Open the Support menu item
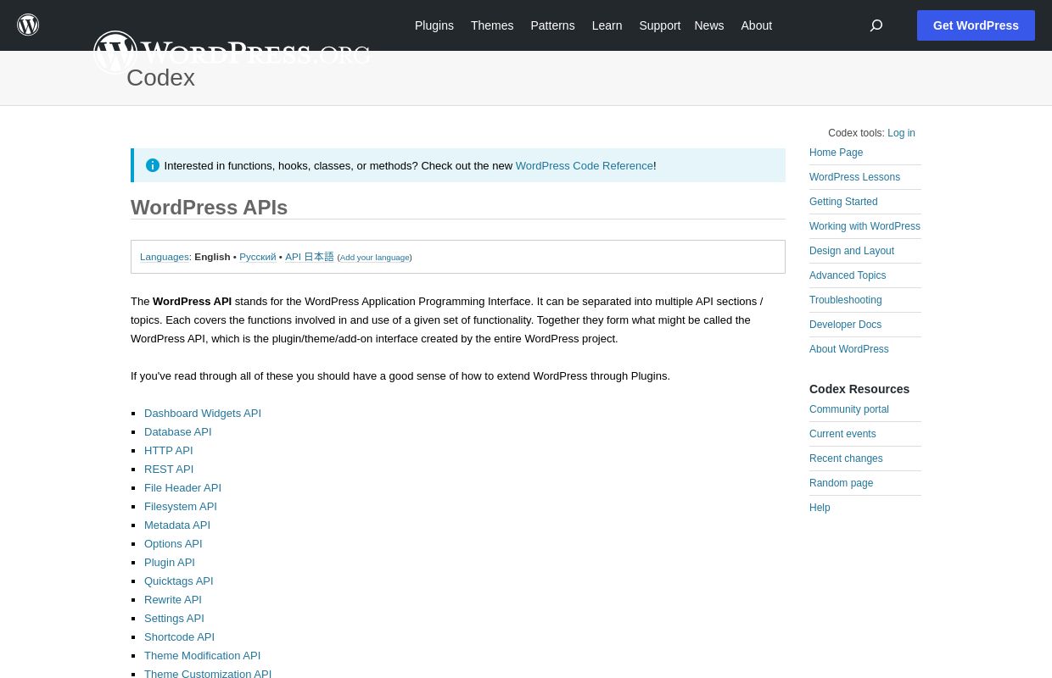The image size is (1052, 678). click(660, 25)
